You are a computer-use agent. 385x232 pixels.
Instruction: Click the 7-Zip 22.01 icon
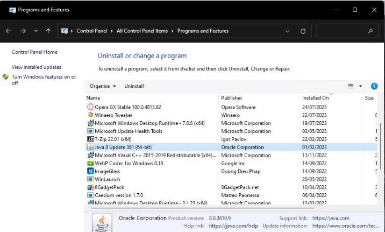coord(90,139)
